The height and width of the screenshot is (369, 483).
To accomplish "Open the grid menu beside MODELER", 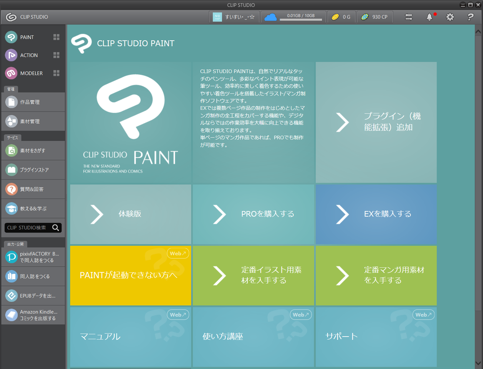I will [56, 73].
